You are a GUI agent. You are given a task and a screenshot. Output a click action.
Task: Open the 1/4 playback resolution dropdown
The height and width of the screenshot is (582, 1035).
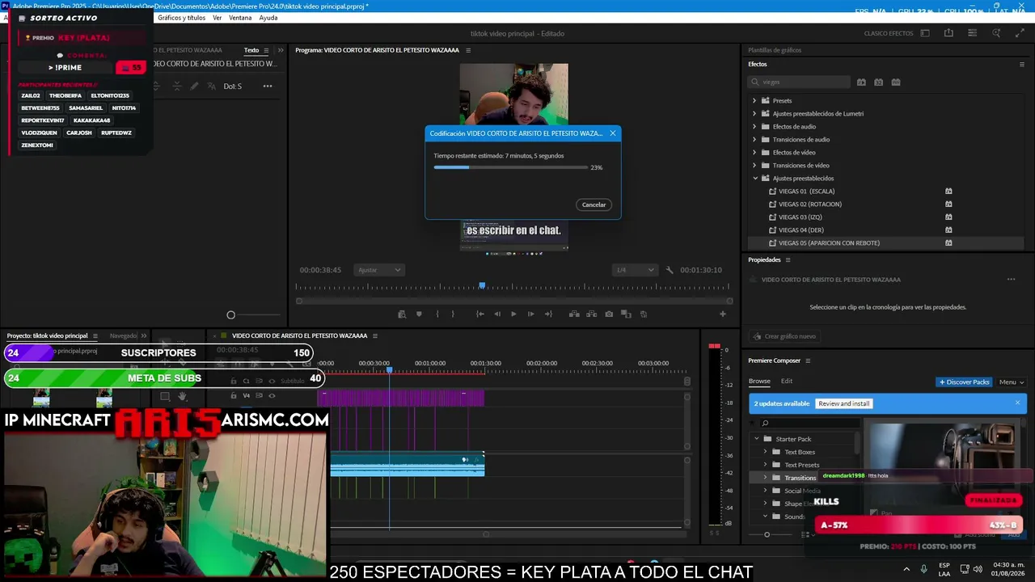(x=634, y=270)
